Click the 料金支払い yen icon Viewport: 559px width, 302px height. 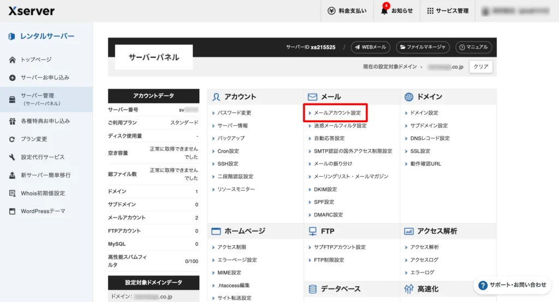(x=331, y=11)
